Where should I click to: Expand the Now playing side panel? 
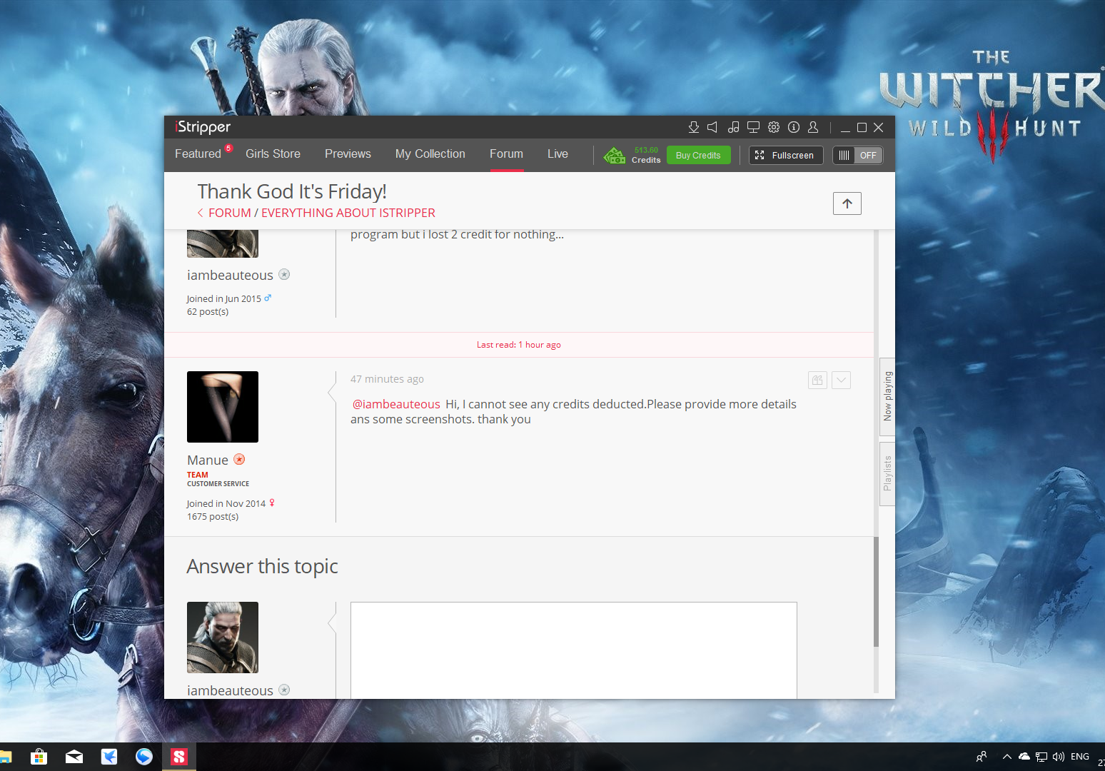pos(887,396)
